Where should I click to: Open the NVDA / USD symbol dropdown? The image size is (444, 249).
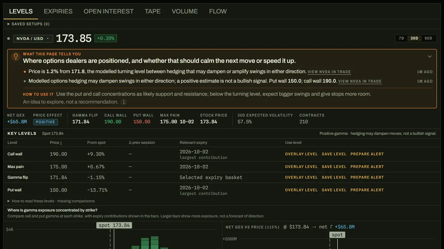(33, 38)
